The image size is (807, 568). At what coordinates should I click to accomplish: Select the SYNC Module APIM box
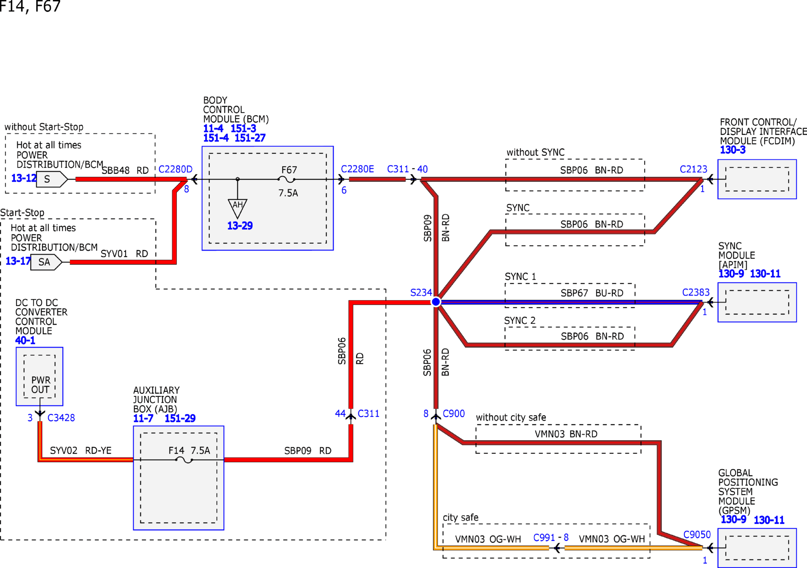(757, 302)
